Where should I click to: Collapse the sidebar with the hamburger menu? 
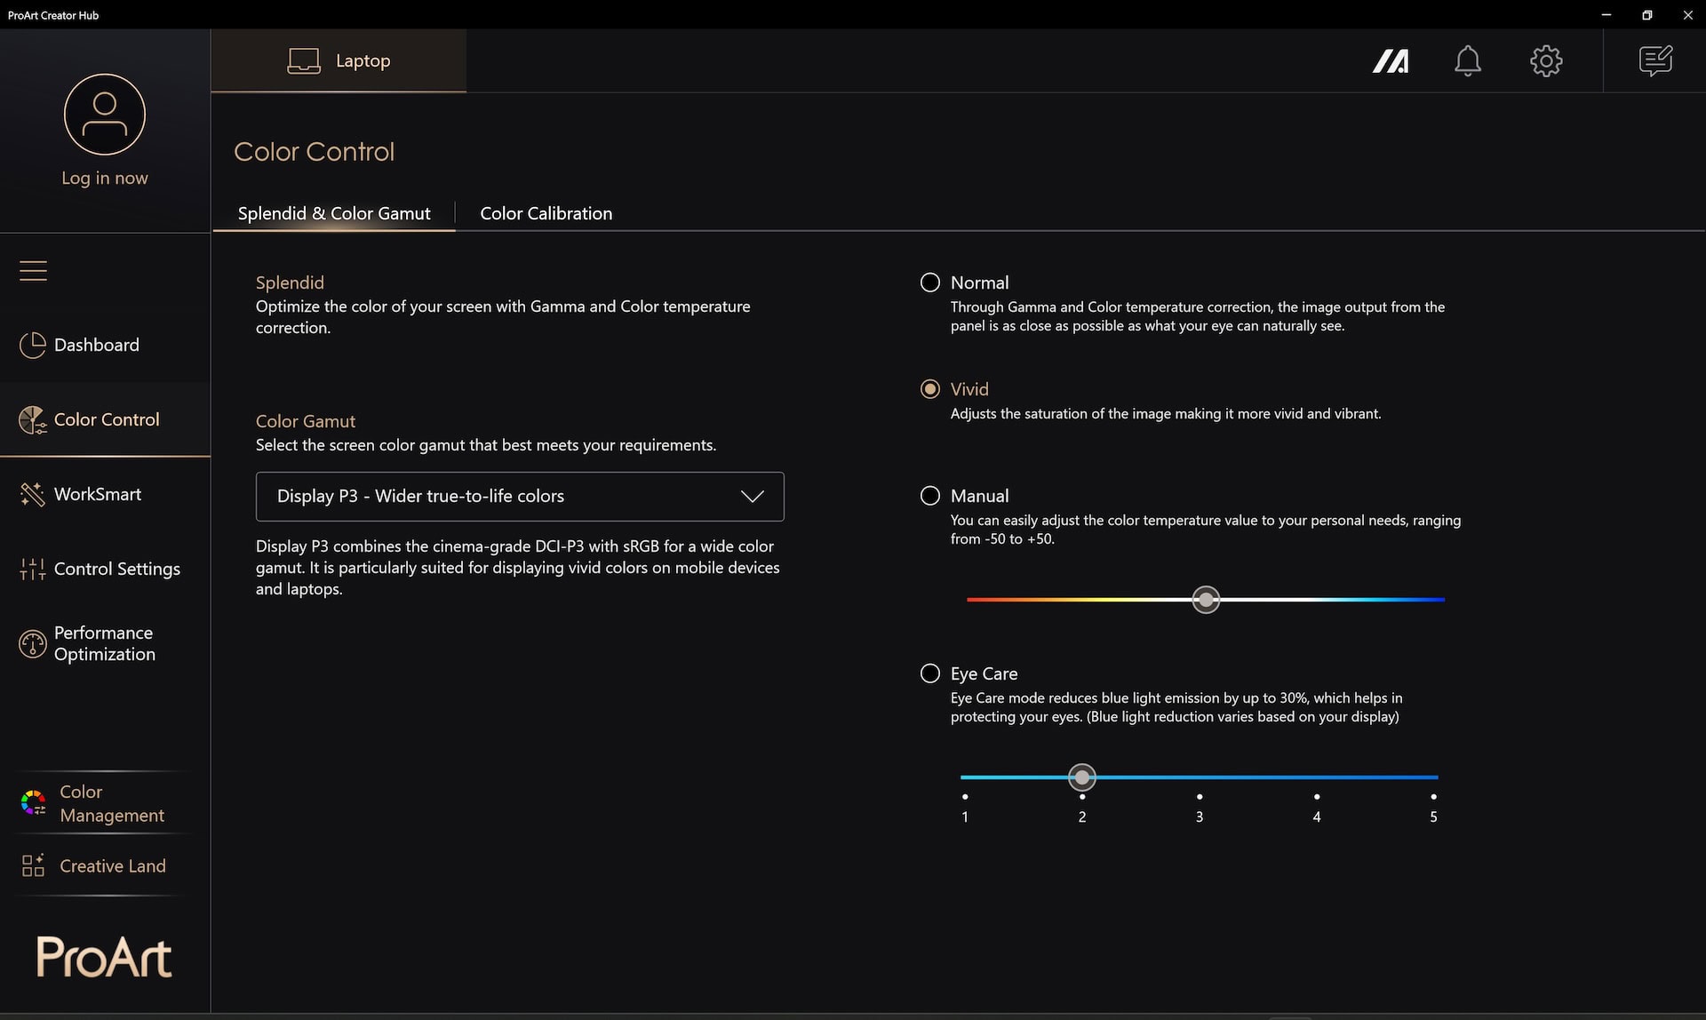(x=33, y=270)
